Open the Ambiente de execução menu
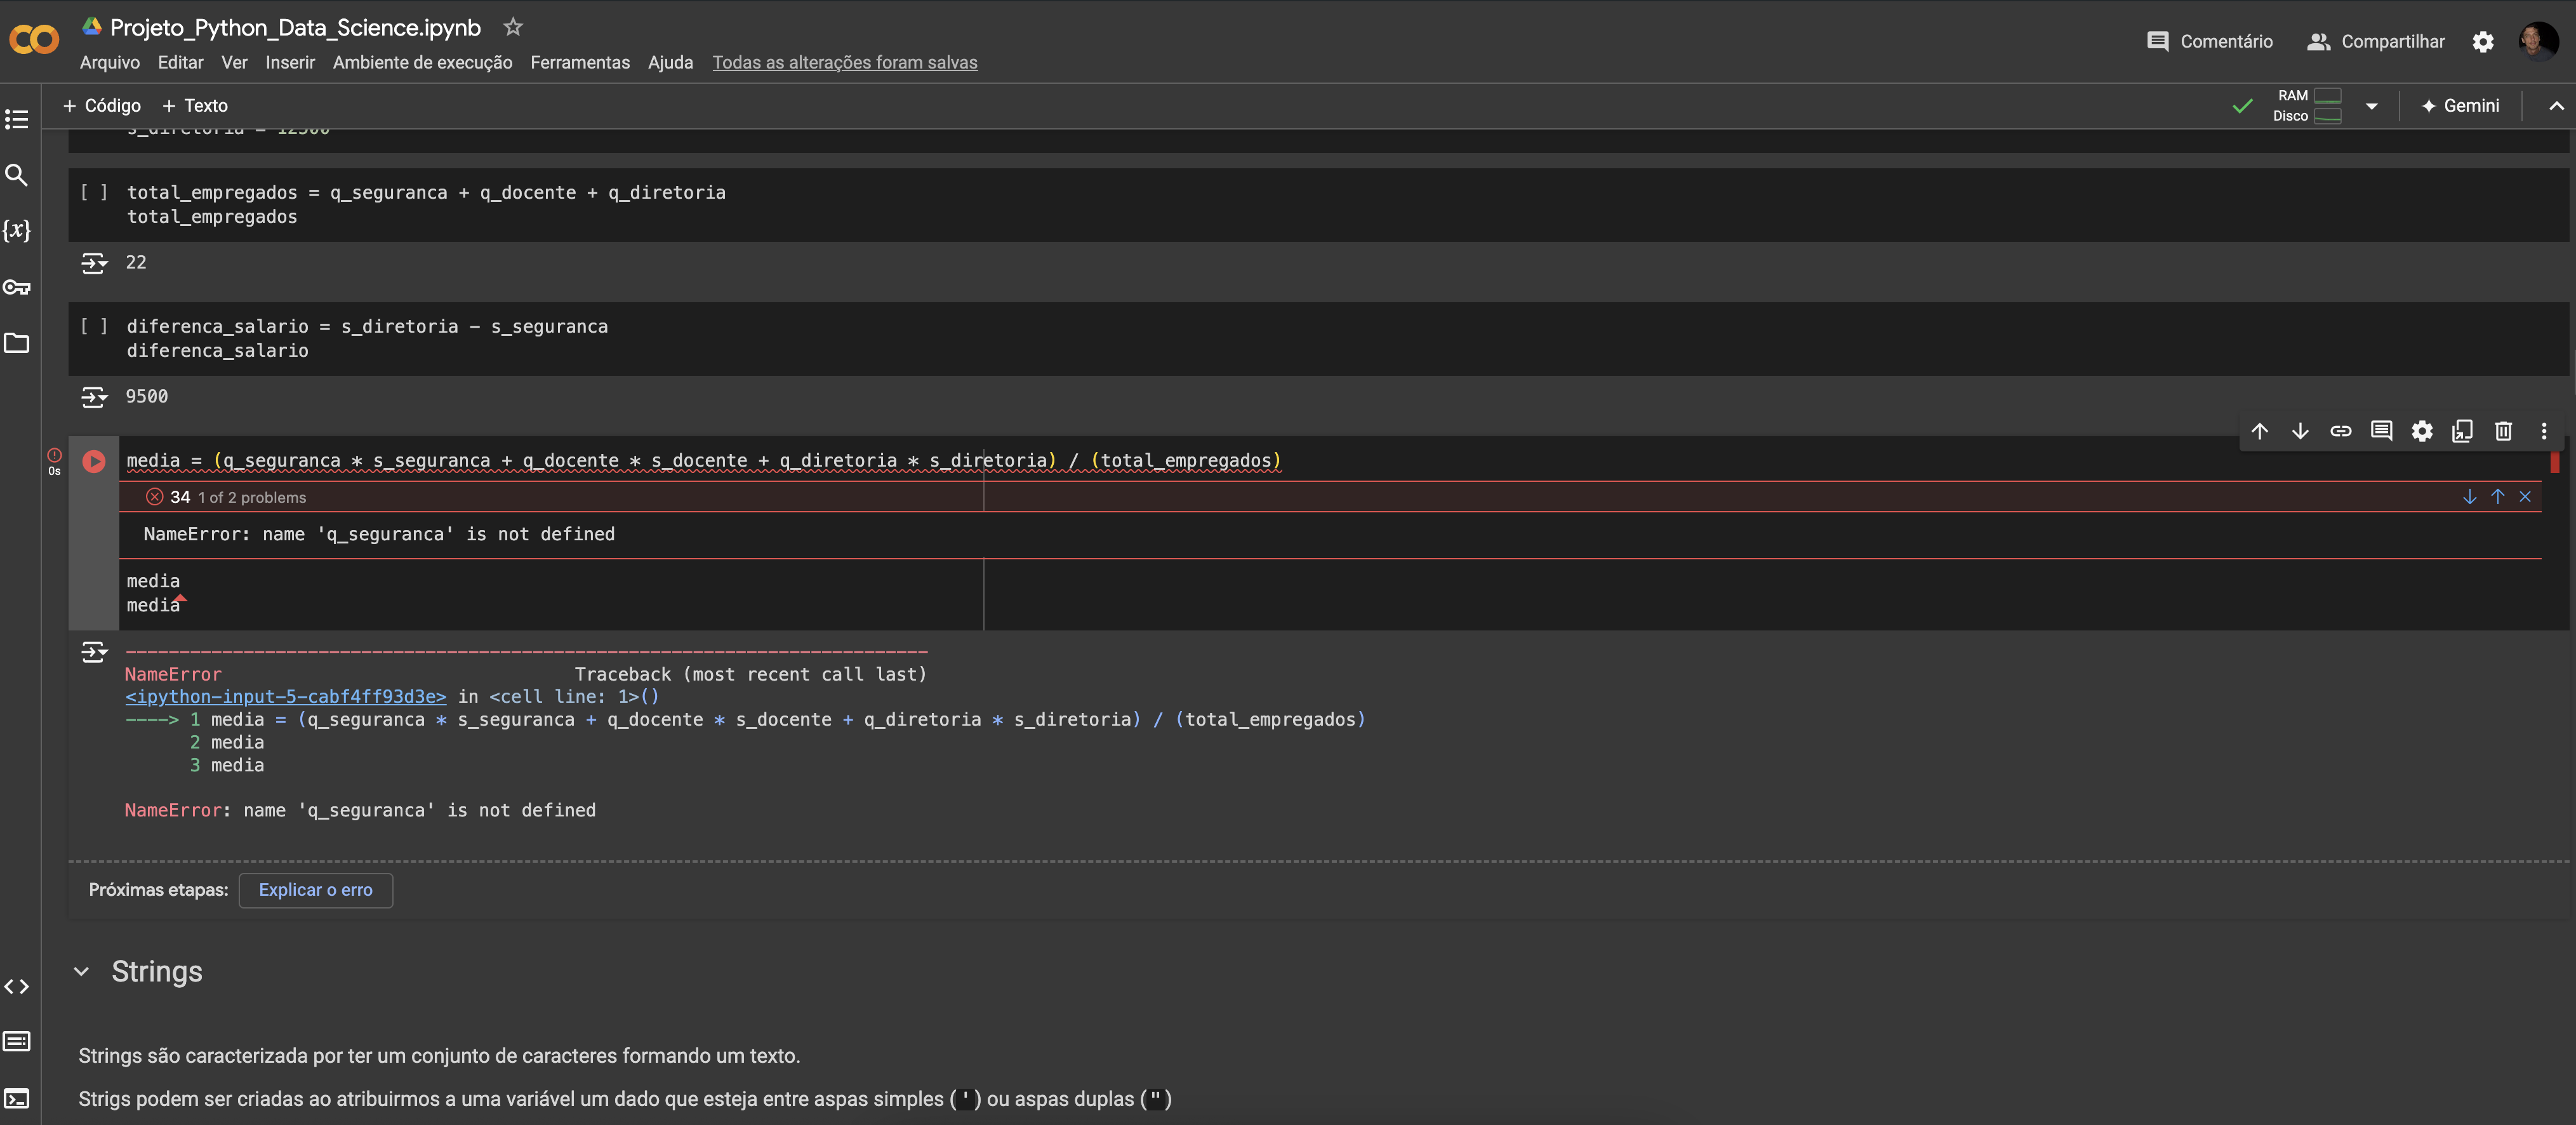Screen dimensions: 2576x1125 (x=422, y=62)
